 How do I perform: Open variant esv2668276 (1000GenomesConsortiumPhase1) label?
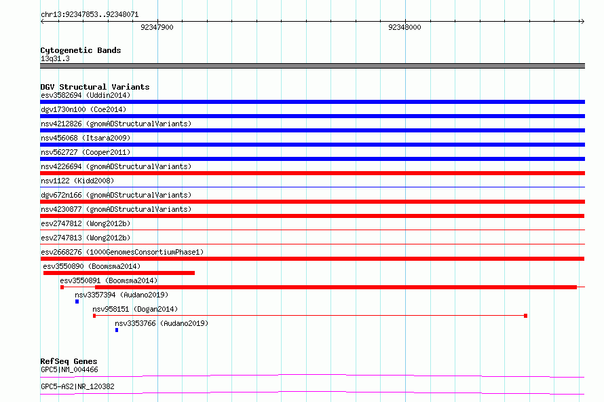[x=122, y=252]
